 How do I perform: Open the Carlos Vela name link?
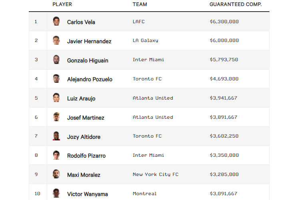point(81,22)
